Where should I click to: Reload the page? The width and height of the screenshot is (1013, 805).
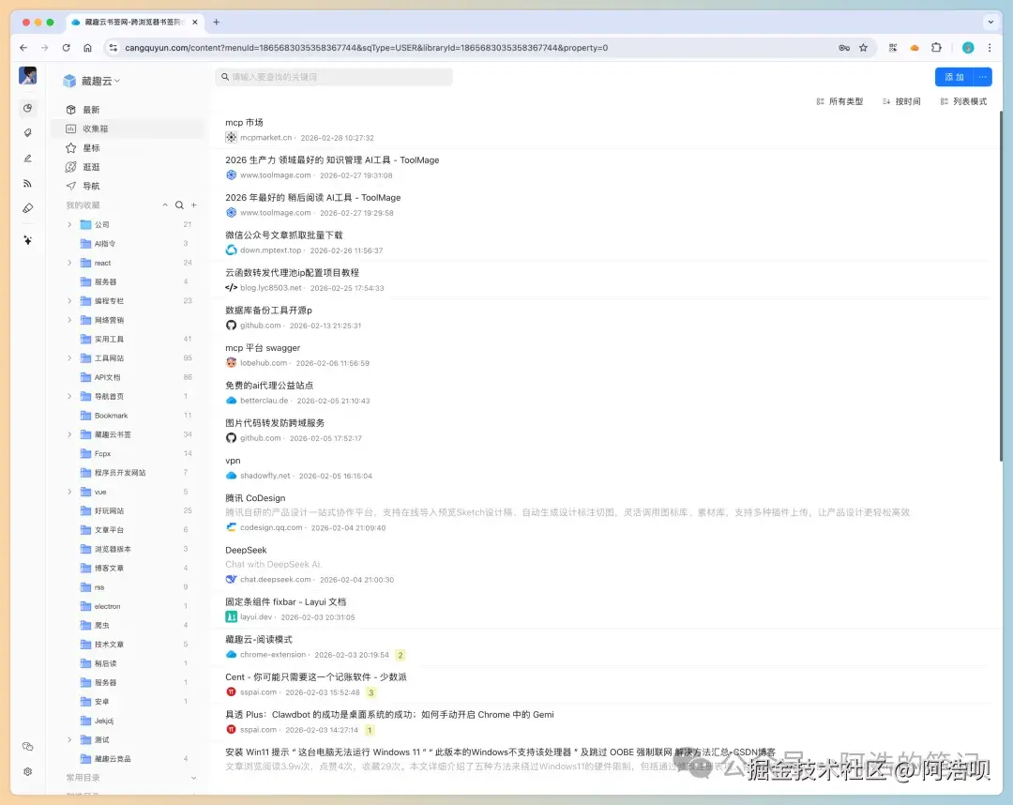[66, 47]
